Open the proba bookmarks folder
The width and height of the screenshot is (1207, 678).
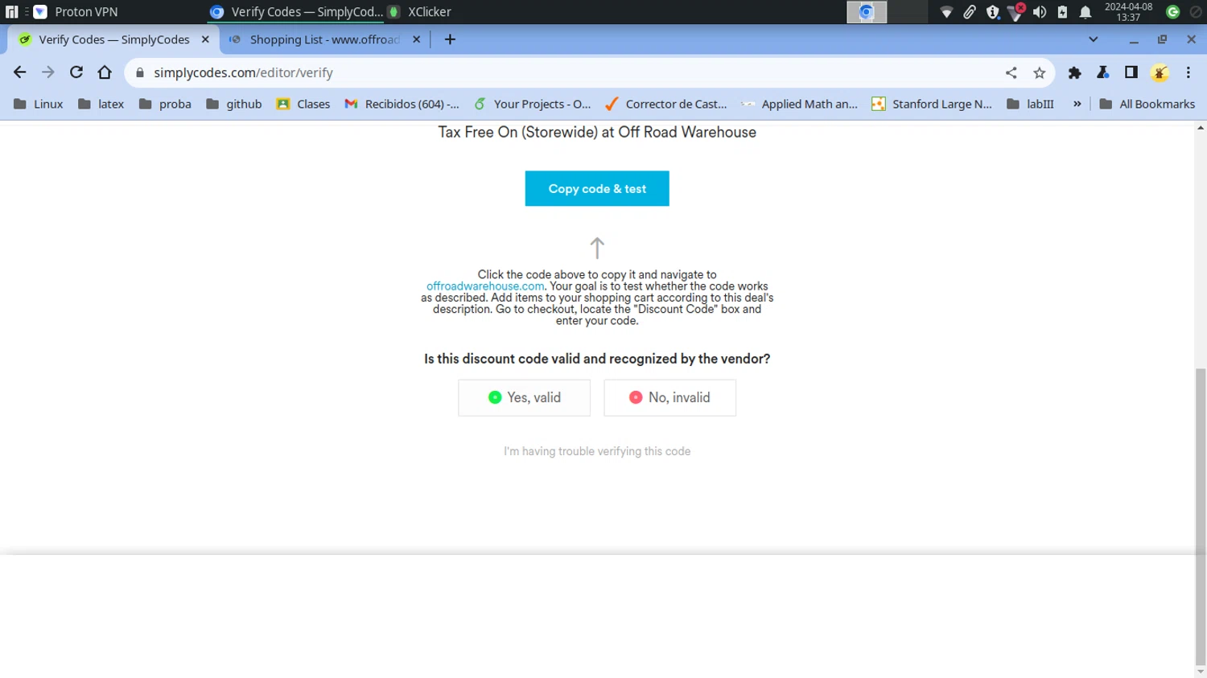point(165,104)
